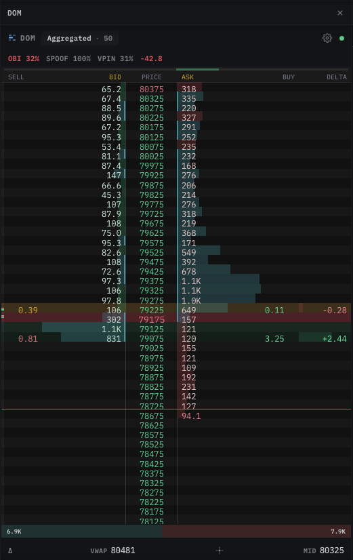Image resolution: width=353 pixels, height=560 pixels.
Task: Select price level 80325
Action: point(151,98)
